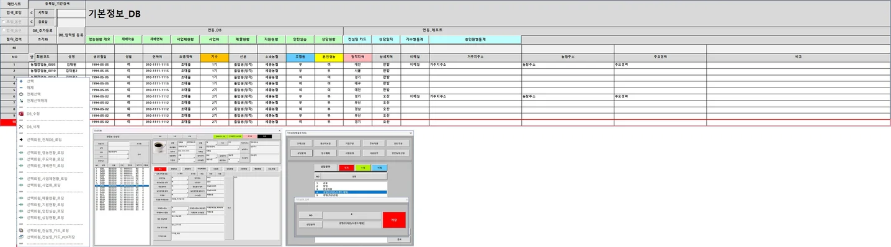Choose 전체선택해제 in the context menu

tap(37, 101)
